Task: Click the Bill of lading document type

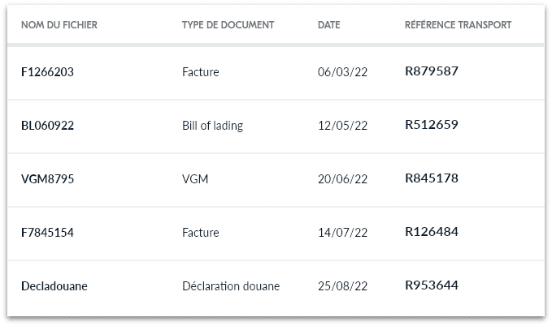Action: coord(213,126)
